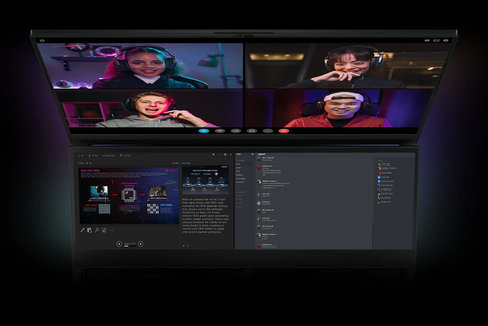
Task: Toggle the camera button in call controls
Action: (236, 131)
